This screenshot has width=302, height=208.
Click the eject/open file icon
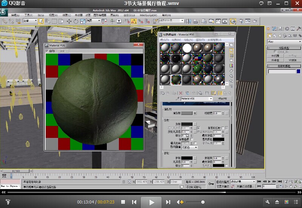pyautogui.click(x=277, y=202)
